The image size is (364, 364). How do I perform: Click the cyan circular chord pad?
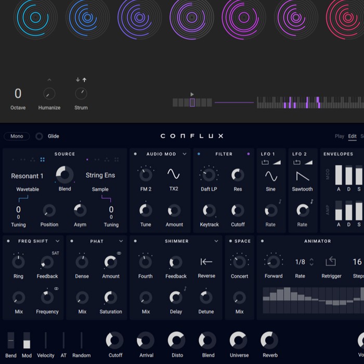tap(35, 17)
